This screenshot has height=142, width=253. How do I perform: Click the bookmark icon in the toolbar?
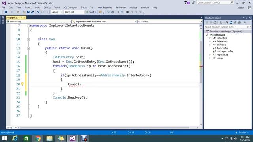[128, 12]
